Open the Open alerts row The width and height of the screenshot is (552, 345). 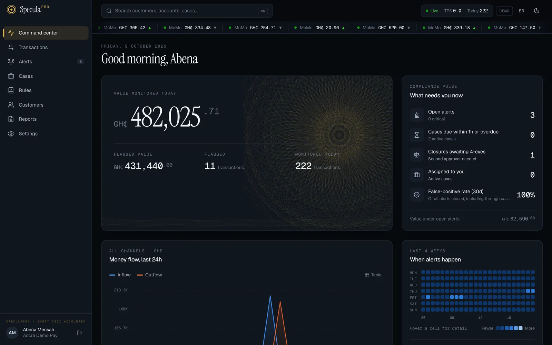(x=472, y=115)
